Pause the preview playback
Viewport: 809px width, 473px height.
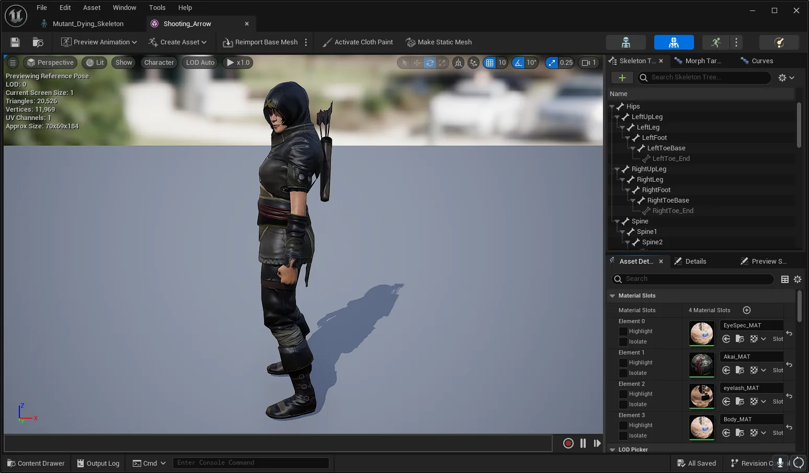[583, 443]
